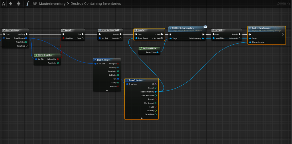This screenshot has width=292, height=144.
Task: Click Master Inventory pin on Break S_InvItem
Action: tap(155, 92)
